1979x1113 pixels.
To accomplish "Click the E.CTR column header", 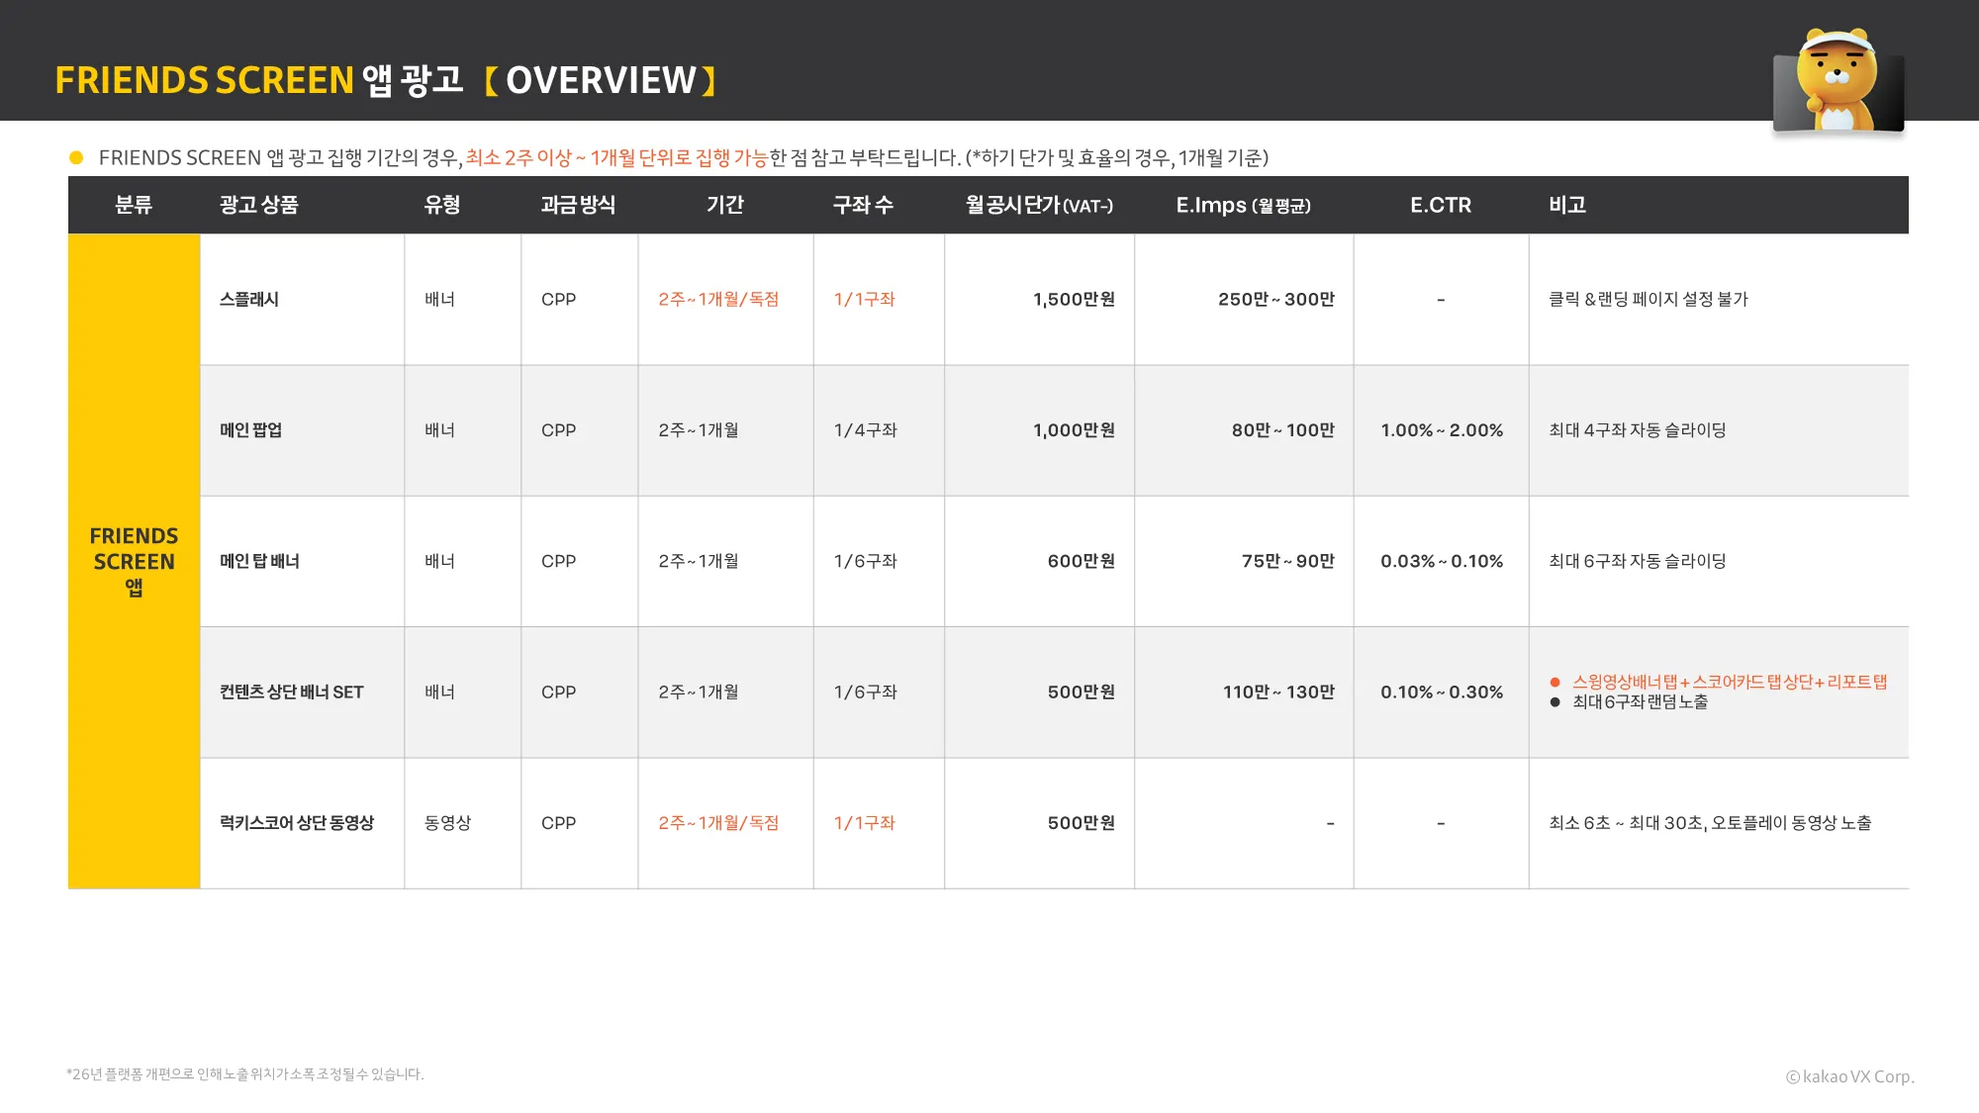I will (1440, 205).
